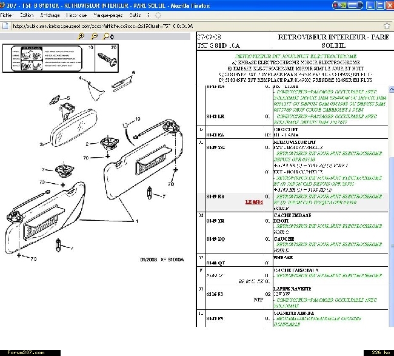Click the NFP label in the lamp row
This screenshot has width=394, height=356.
258,300
